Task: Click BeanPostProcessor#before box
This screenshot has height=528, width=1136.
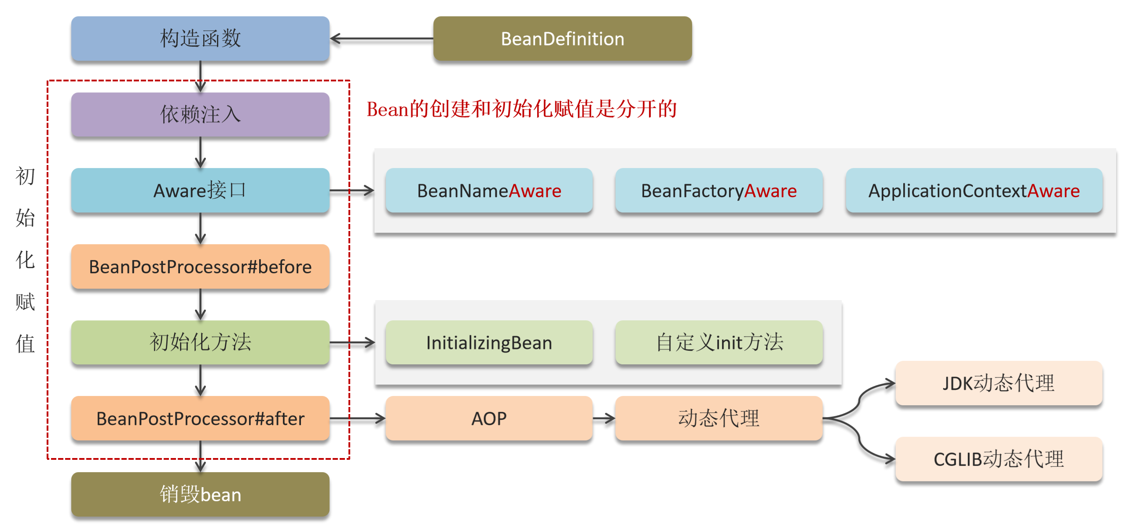Action: (x=200, y=267)
